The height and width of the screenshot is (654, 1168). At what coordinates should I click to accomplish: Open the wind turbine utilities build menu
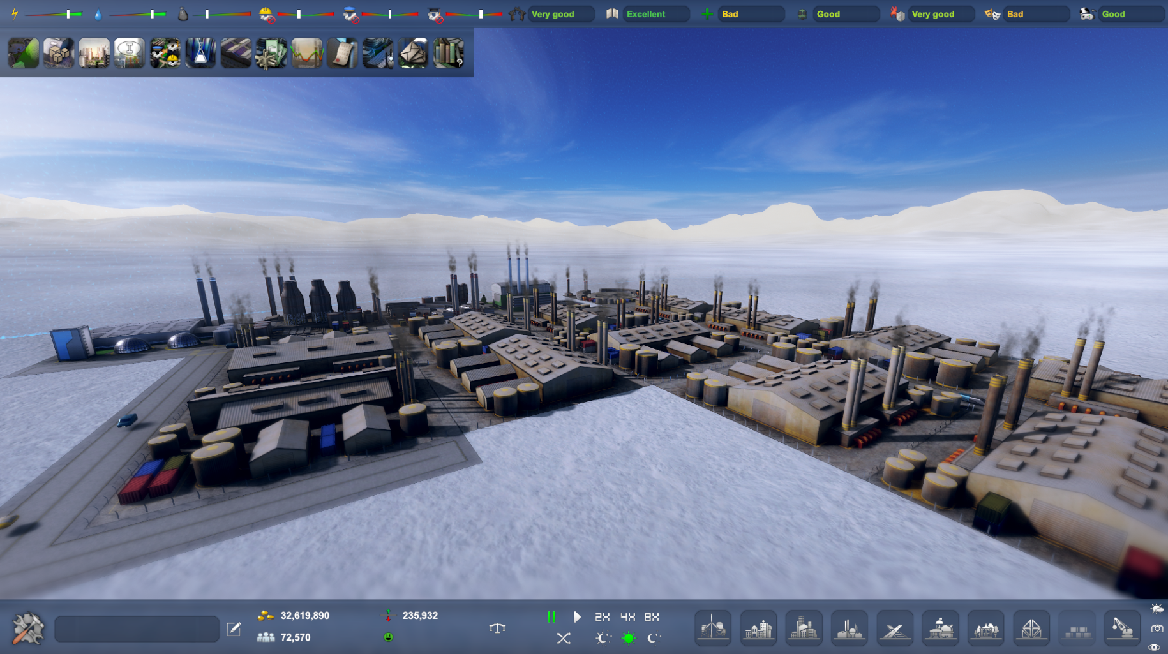click(713, 628)
